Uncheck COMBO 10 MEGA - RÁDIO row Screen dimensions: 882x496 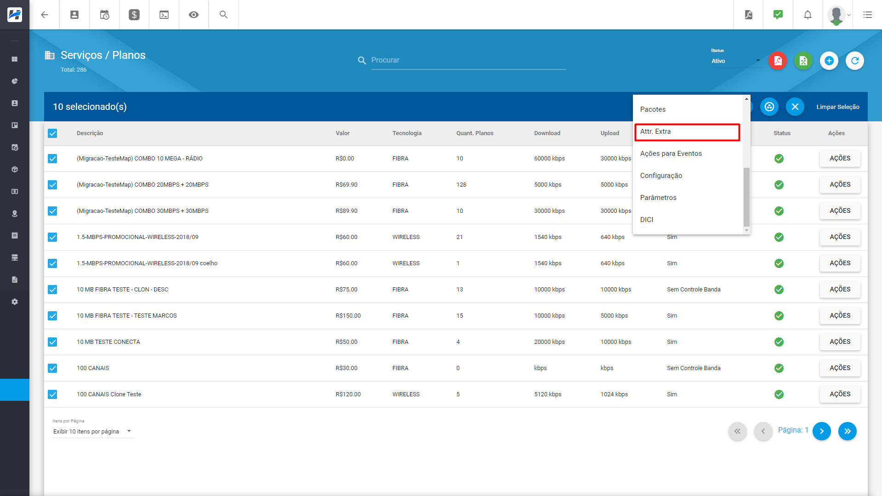click(52, 159)
